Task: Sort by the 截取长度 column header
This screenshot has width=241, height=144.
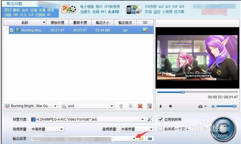Action: point(80,23)
